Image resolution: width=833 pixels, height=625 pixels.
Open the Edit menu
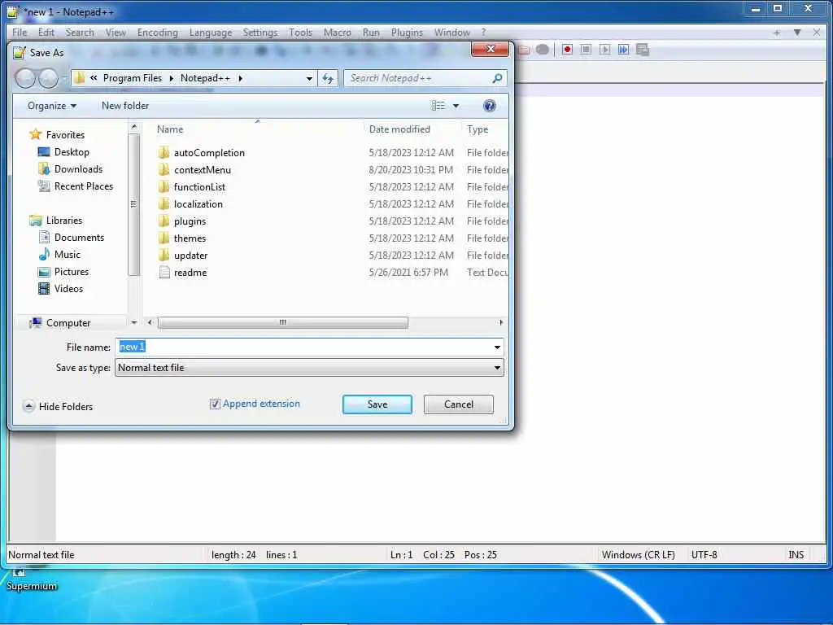[x=46, y=33]
